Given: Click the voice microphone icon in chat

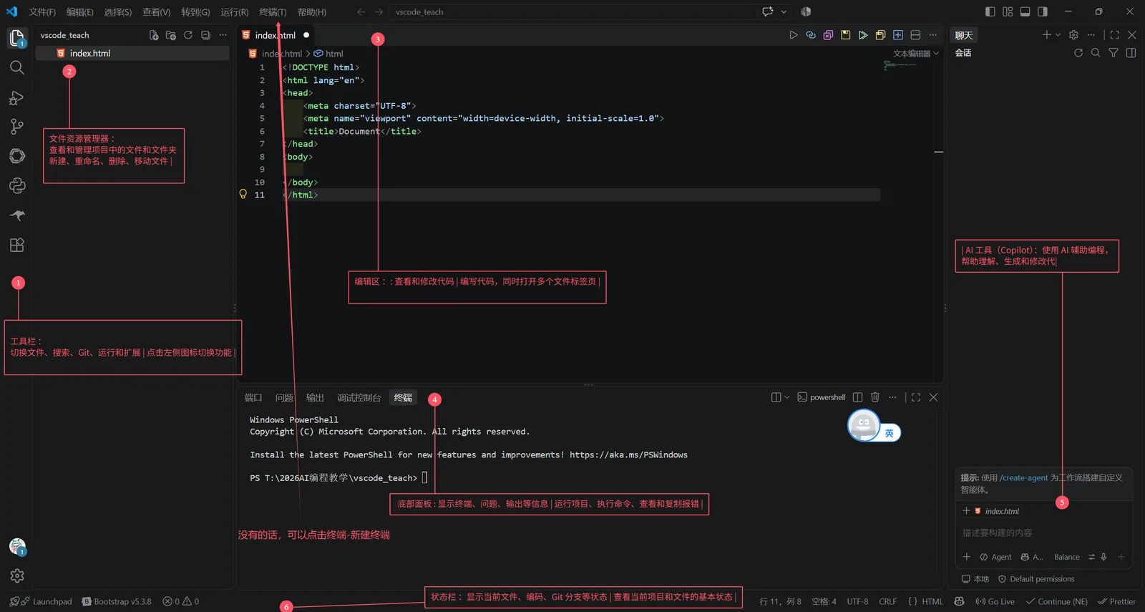Looking at the screenshot, I should coord(1103,557).
